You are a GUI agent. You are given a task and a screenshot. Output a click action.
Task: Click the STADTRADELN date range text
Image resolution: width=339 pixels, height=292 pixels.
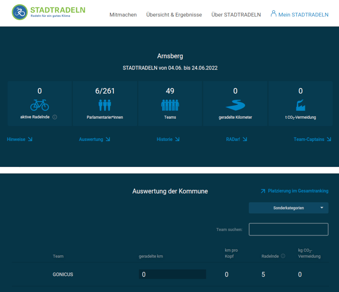tap(170, 68)
